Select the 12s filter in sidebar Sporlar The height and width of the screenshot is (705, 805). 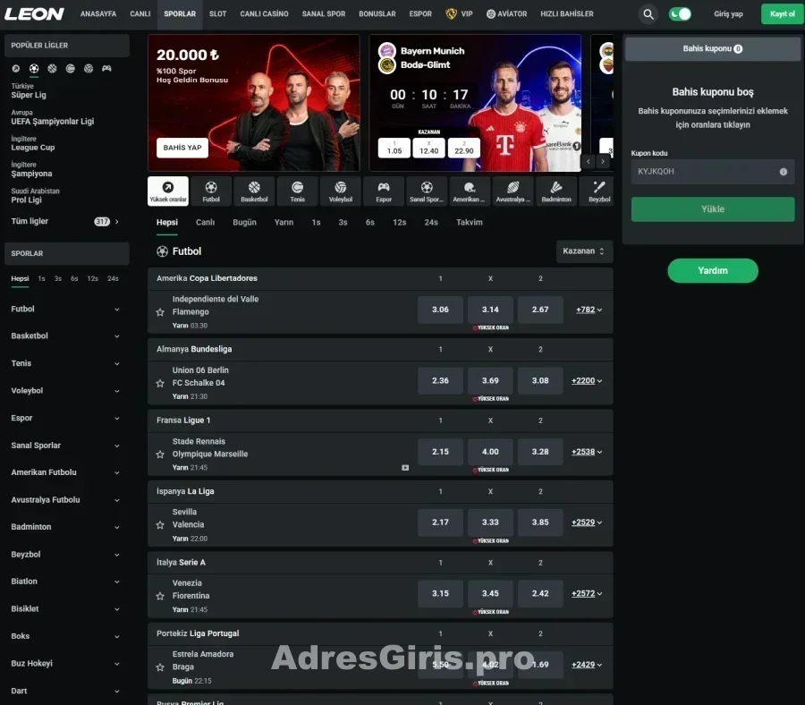coord(92,279)
